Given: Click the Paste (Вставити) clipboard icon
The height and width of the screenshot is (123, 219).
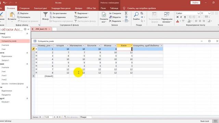Looking at the screenshot, I should 12,15.
